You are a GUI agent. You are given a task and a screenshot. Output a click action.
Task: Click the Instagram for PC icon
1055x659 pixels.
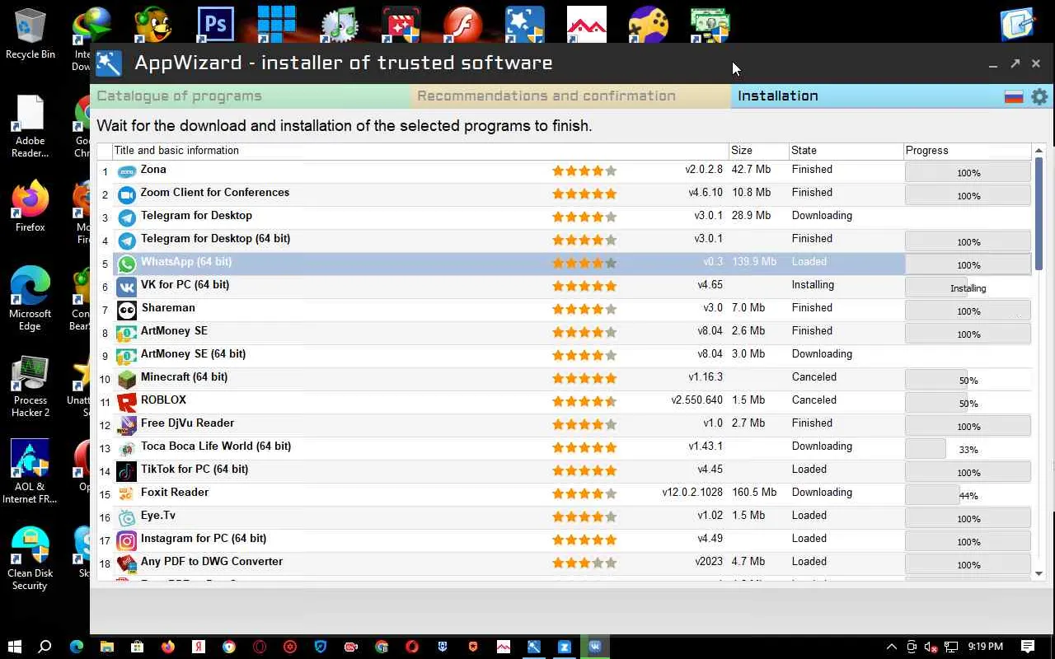point(126,540)
